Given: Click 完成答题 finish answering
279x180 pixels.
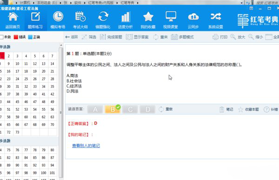Looking at the screenshot, I should click(111, 37).
